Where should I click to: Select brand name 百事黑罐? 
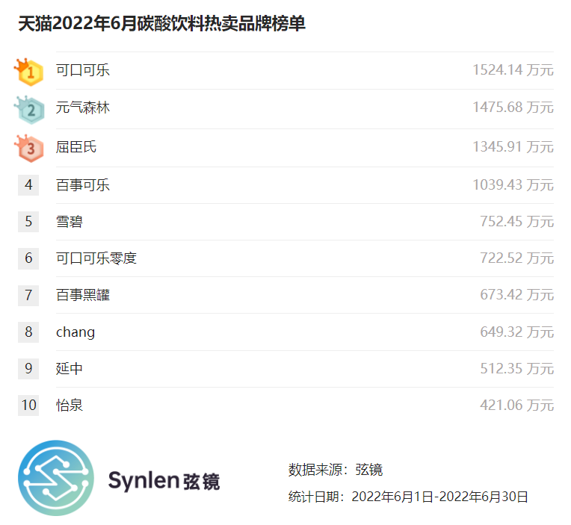coord(83,295)
